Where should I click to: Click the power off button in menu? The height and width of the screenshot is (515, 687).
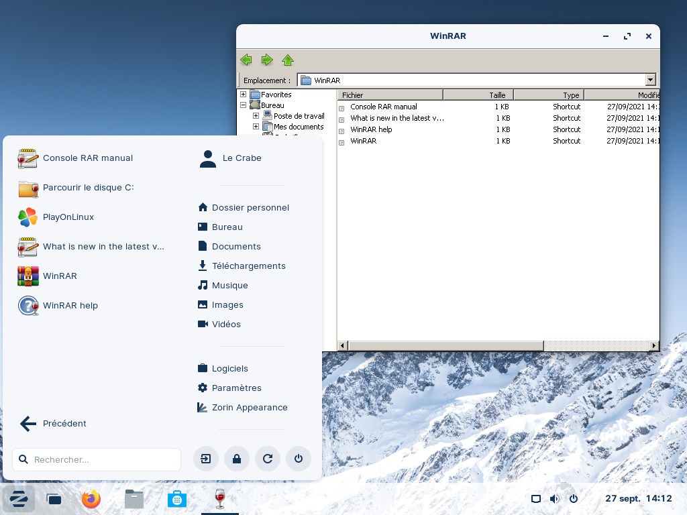pos(299,459)
